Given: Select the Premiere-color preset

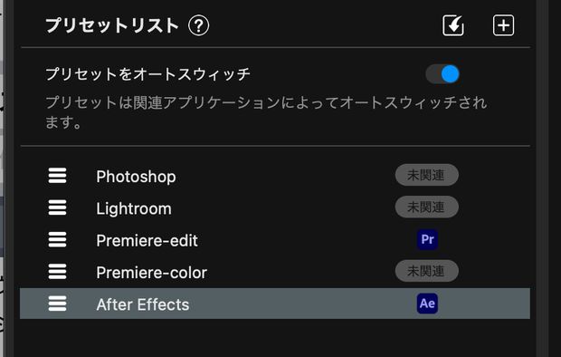Looking at the screenshot, I should point(152,273).
